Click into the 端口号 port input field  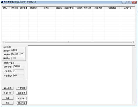(18, 58)
